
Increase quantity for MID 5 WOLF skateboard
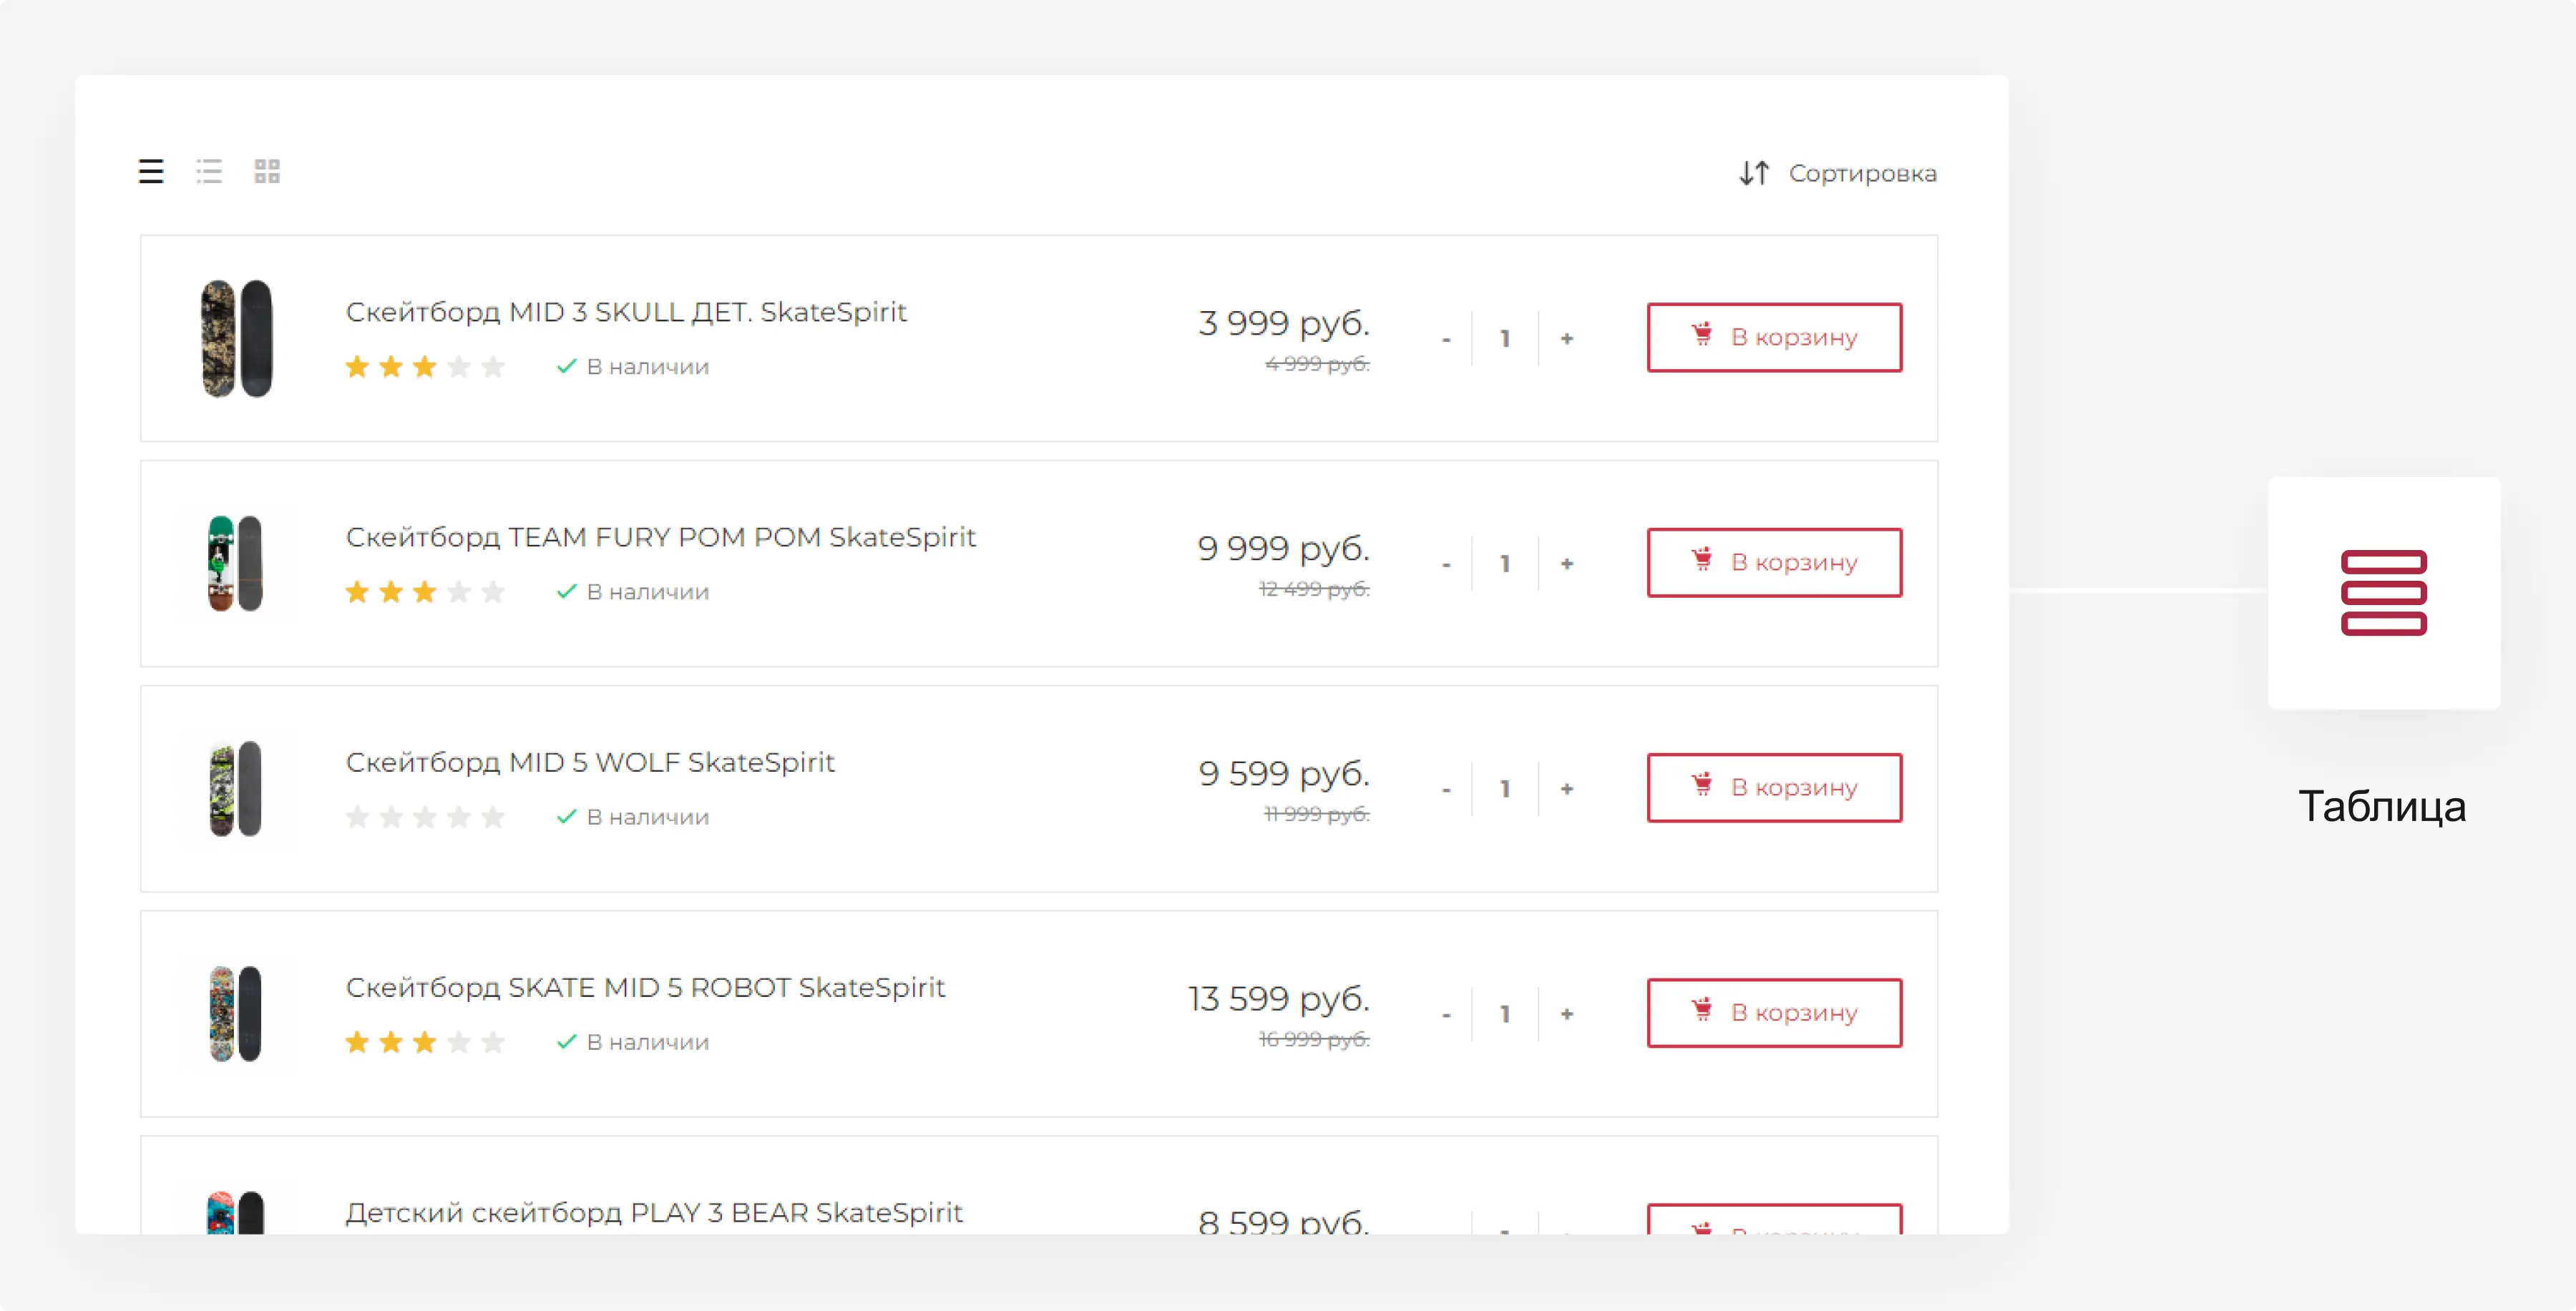(1567, 788)
